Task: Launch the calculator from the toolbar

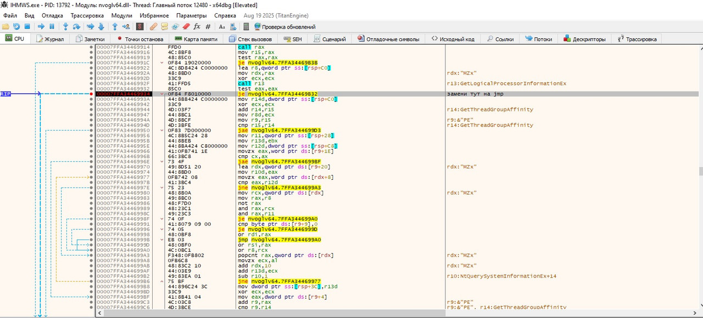Action: 246,26
